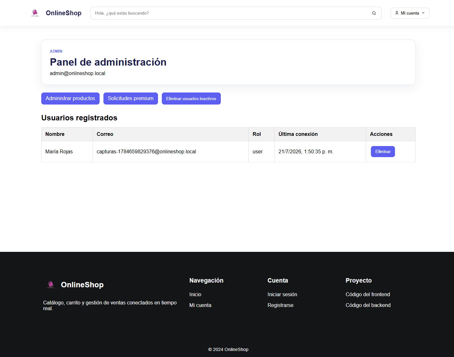Select the capturas email address cell

[x=171, y=152]
